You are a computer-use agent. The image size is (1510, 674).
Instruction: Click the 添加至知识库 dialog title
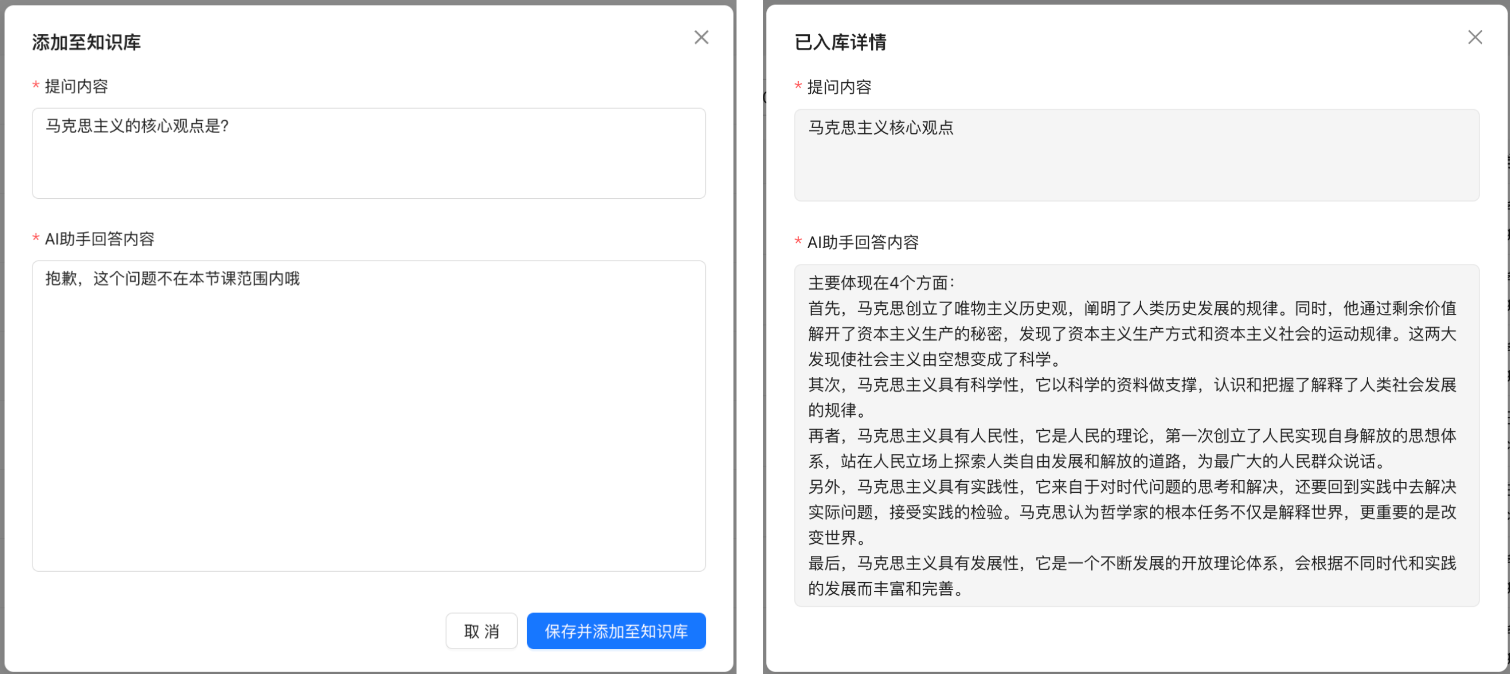[86, 42]
